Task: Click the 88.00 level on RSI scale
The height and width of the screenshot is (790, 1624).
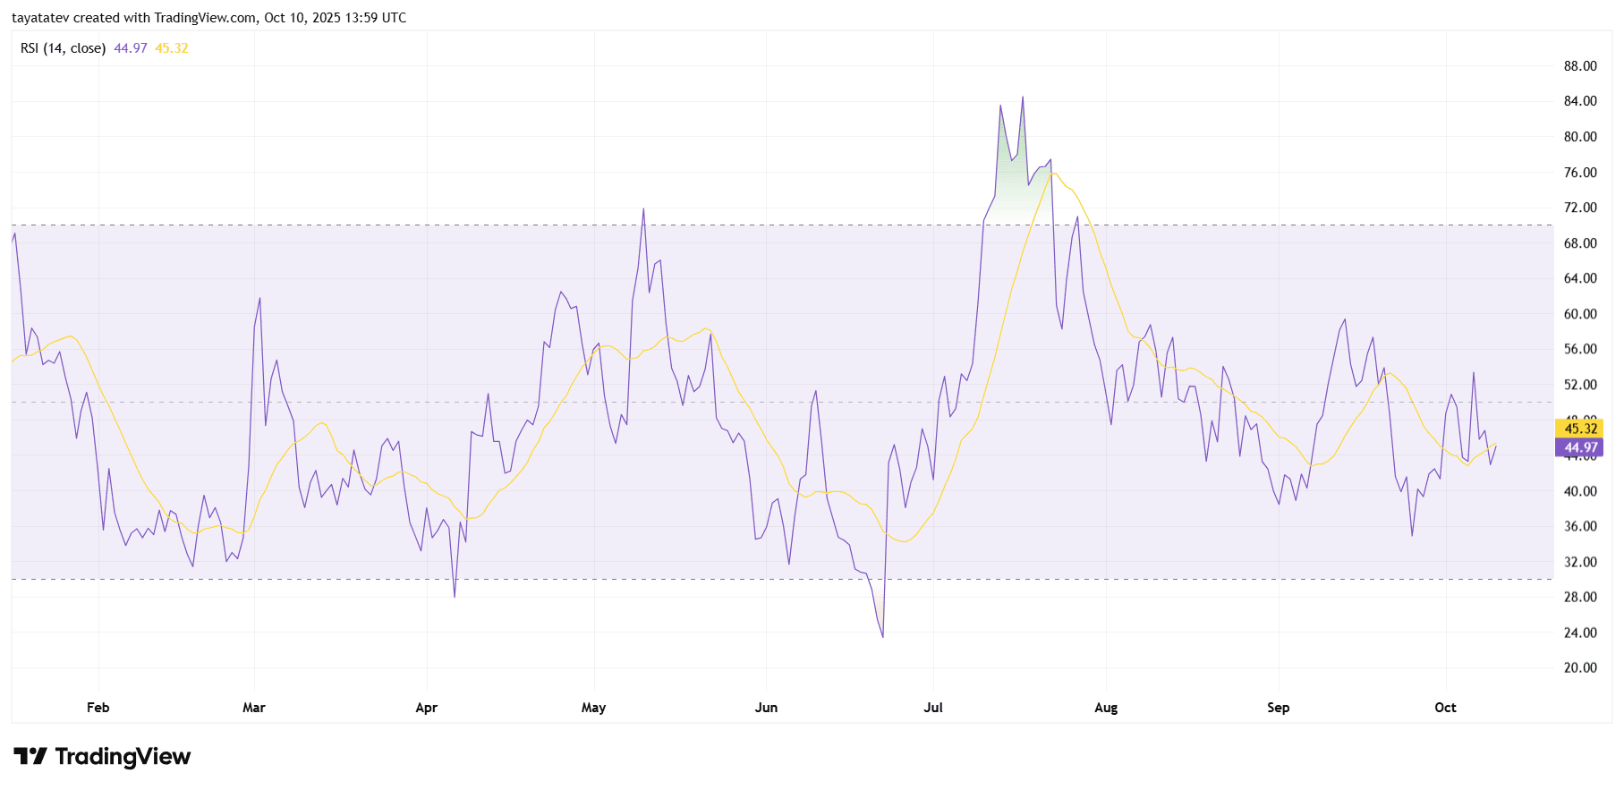Action: [x=1579, y=66]
